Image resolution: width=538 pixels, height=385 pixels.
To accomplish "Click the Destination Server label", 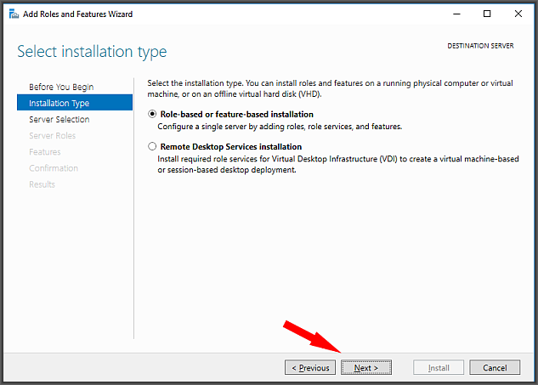I will pyautogui.click(x=480, y=46).
